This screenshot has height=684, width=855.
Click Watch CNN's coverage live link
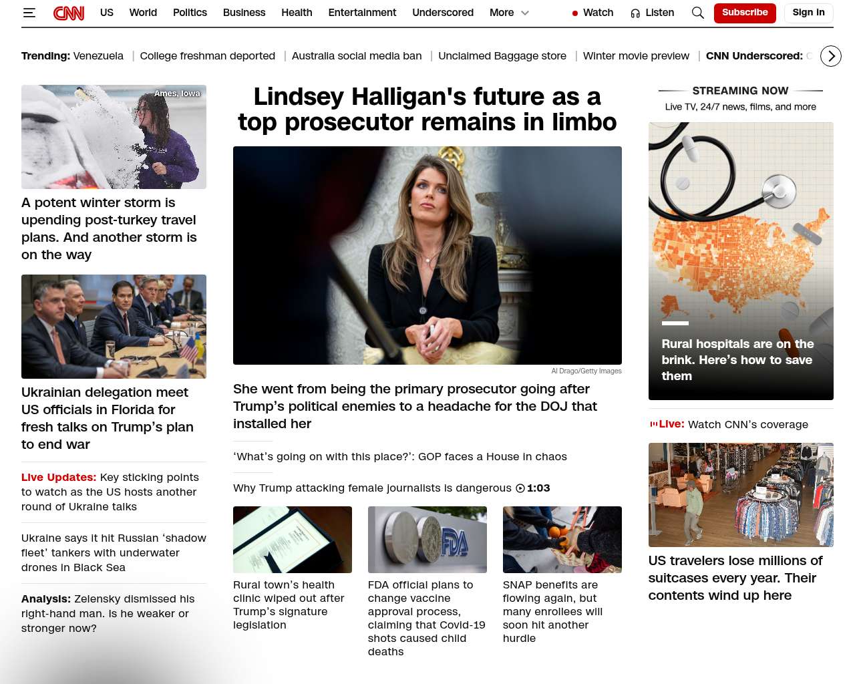tap(748, 424)
